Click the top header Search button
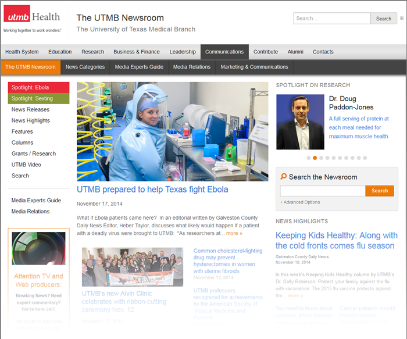The width and height of the screenshot is (407, 339). [x=383, y=19]
